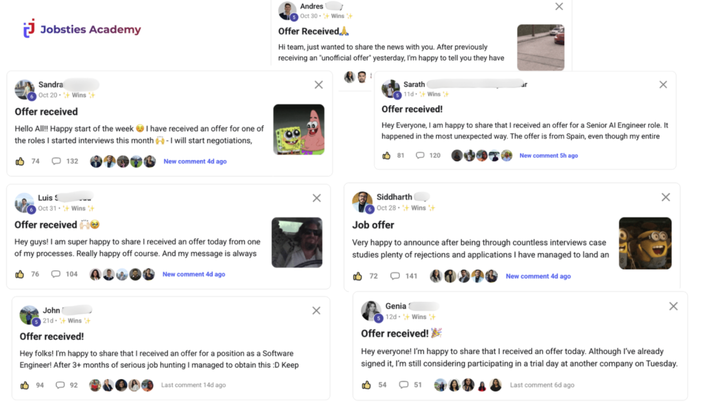Open the SpongeBob image thumbnail
Viewport: 710px width, 403px height.
click(x=299, y=129)
